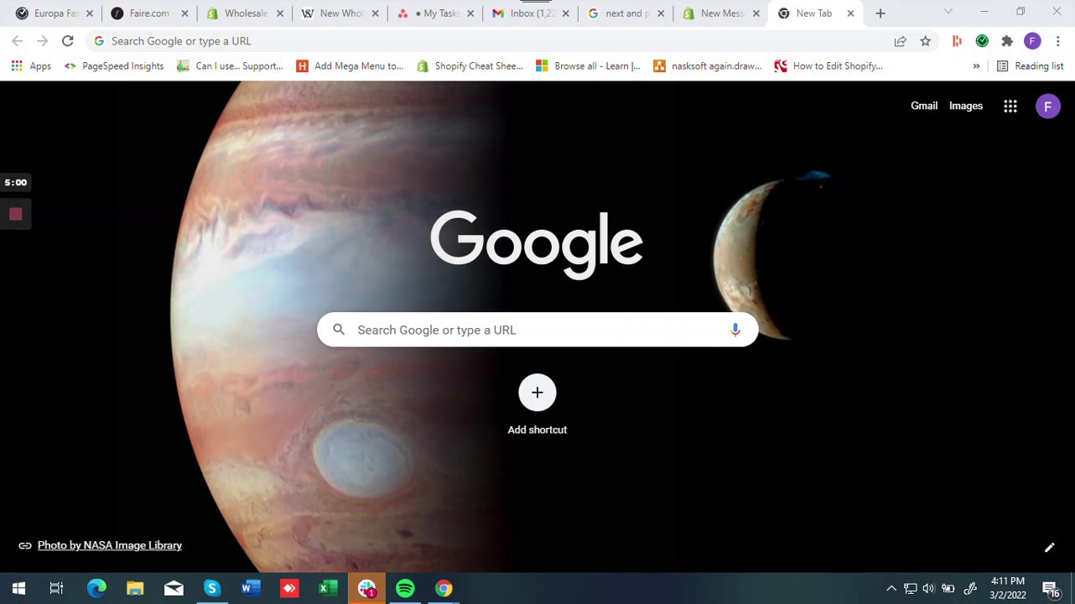Viewport: 1075px width, 604px height.
Task: Open Task View on taskbar
Action: click(x=56, y=589)
